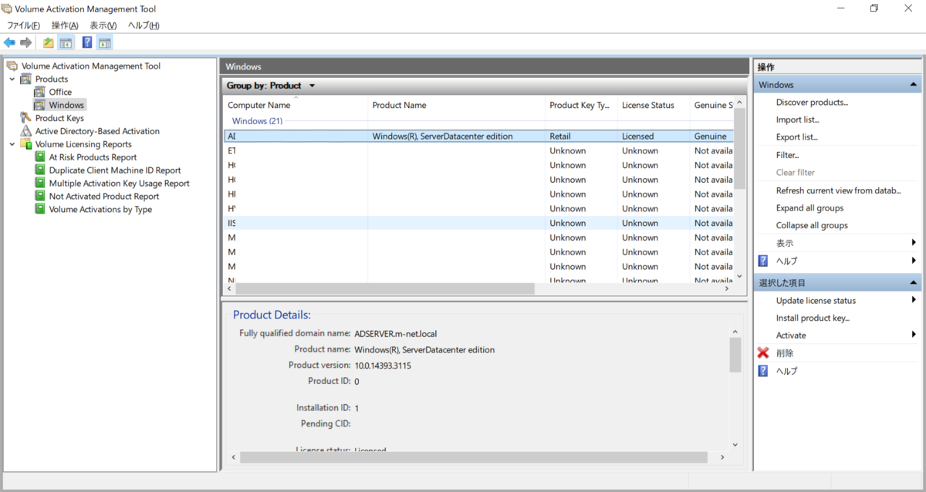Click the Multiple Activation Key Usage Report icon
The width and height of the screenshot is (926, 492).
pyautogui.click(x=41, y=184)
